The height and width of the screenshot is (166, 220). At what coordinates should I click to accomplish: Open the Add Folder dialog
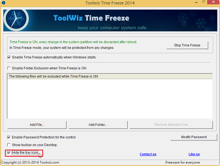(98, 125)
